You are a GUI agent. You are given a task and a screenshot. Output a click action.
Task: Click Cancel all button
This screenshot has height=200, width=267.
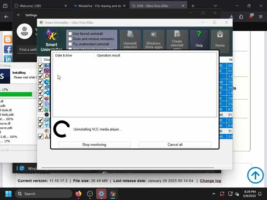pos(175,145)
